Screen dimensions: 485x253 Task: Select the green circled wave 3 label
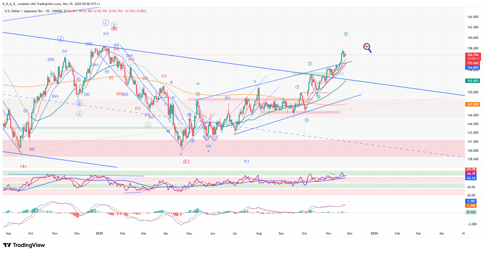[x=310, y=63]
